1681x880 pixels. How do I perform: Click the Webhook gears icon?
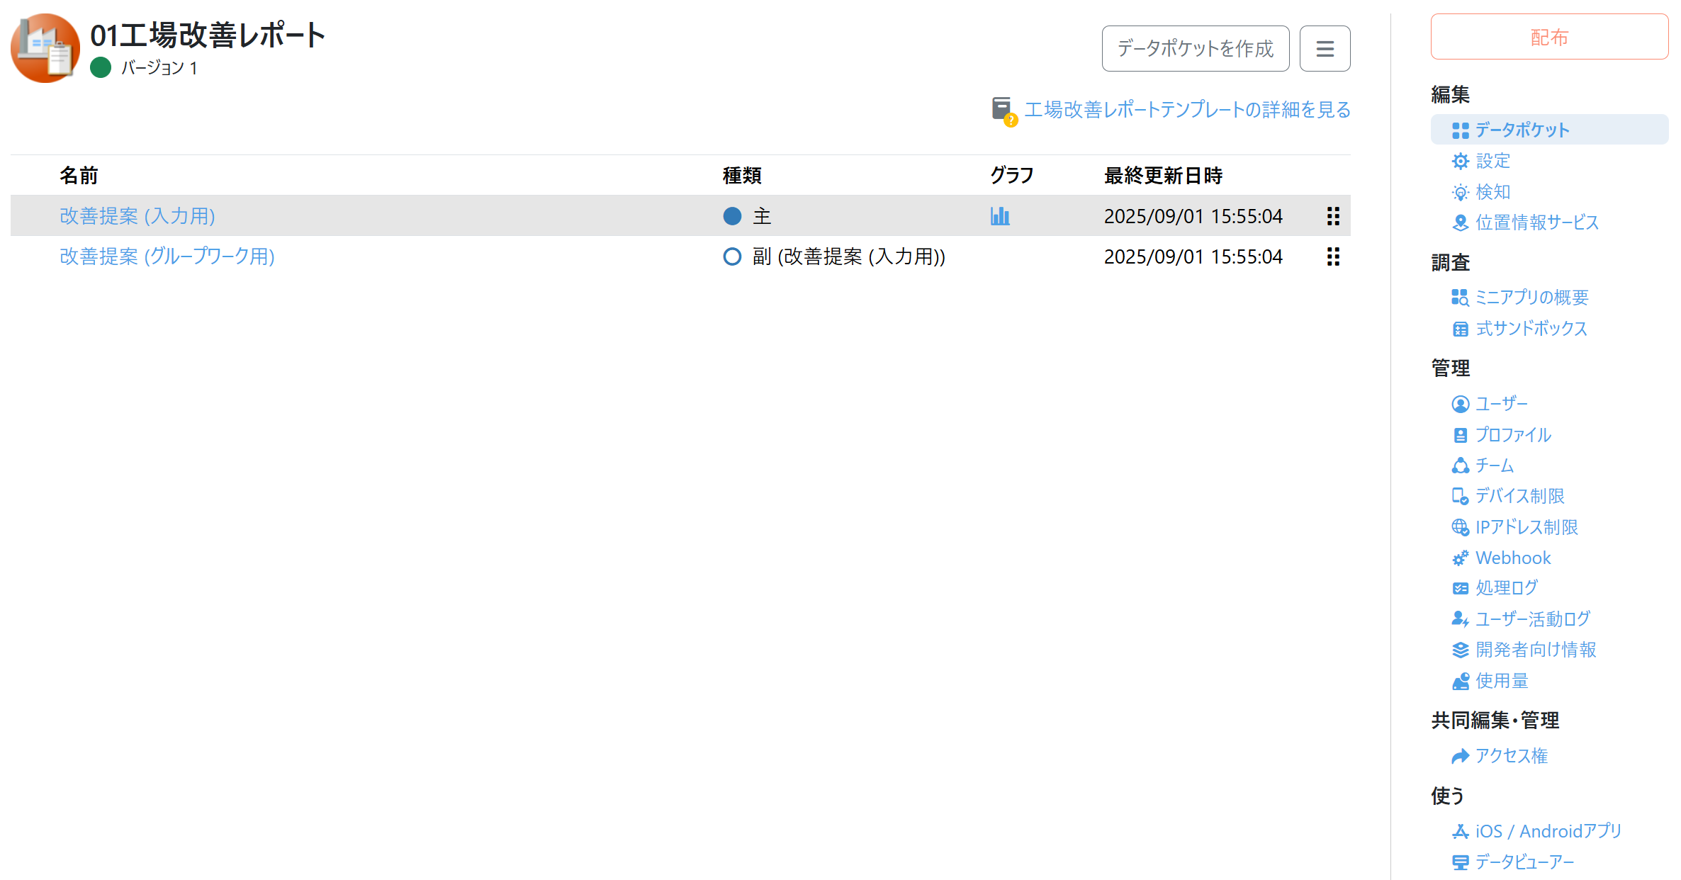click(1460, 558)
